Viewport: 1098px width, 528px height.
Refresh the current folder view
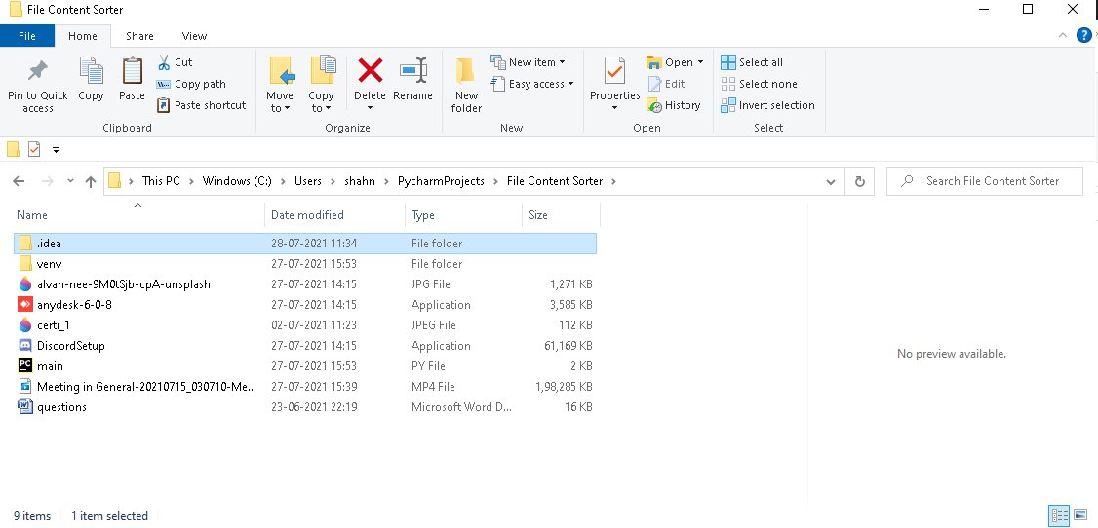(860, 181)
